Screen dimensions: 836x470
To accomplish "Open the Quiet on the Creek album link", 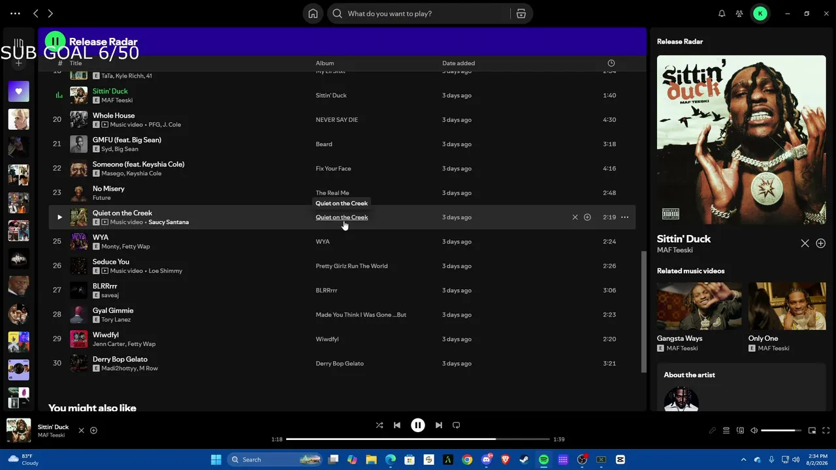I will [342, 217].
